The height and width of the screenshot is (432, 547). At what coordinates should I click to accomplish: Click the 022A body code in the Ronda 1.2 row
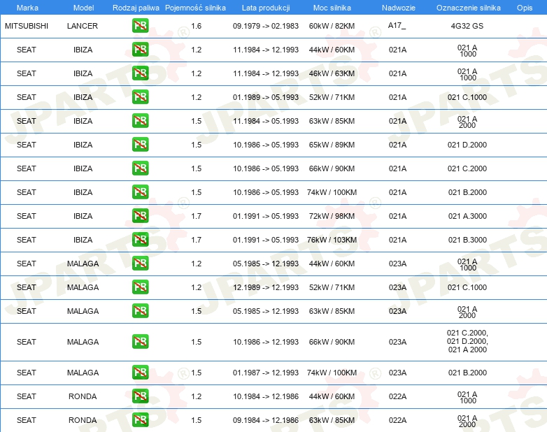pos(398,396)
